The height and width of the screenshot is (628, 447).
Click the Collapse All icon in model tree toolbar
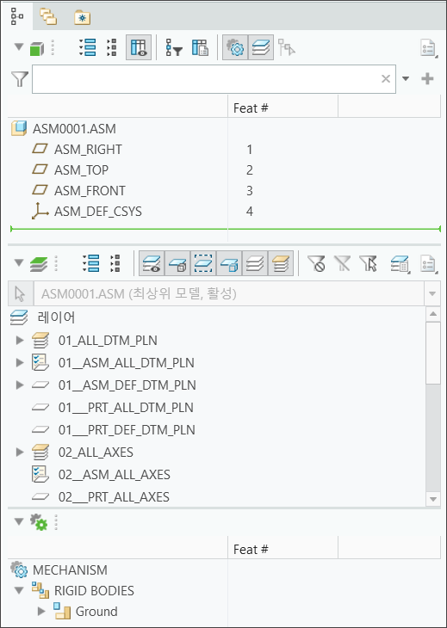[x=112, y=47]
